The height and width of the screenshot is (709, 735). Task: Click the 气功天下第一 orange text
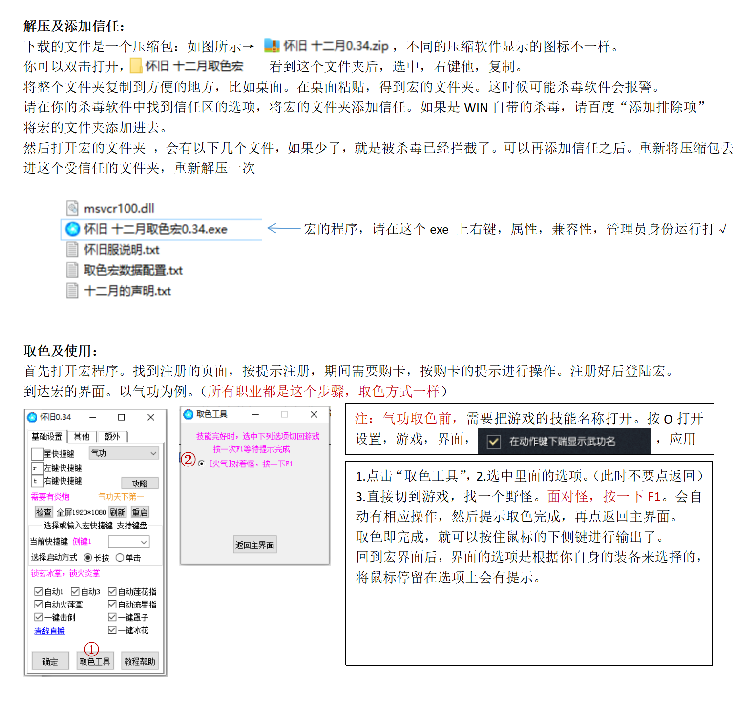121,497
